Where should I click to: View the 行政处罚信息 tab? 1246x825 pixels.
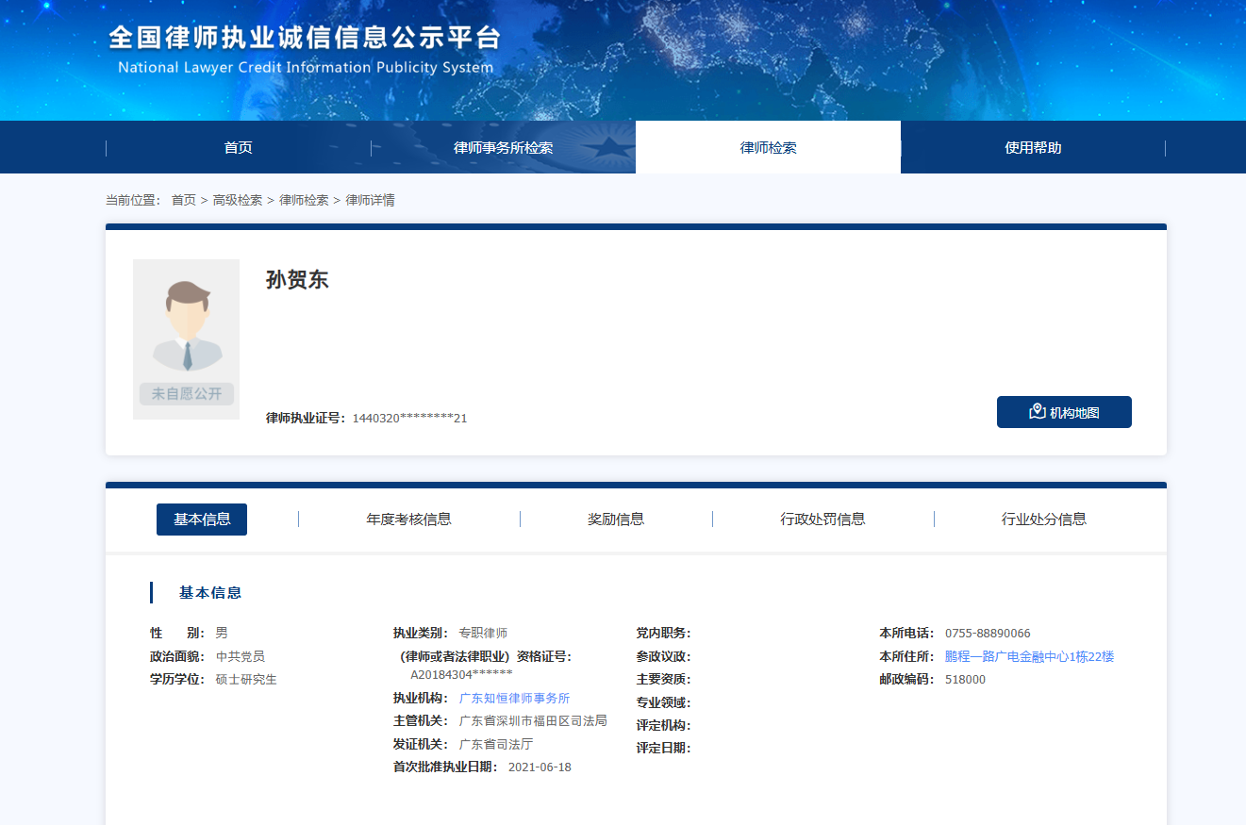point(822,520)
